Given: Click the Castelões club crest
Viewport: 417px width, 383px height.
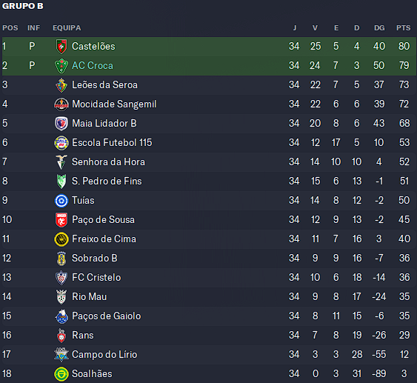Looking at the screenshot, I should coord(61,46).
